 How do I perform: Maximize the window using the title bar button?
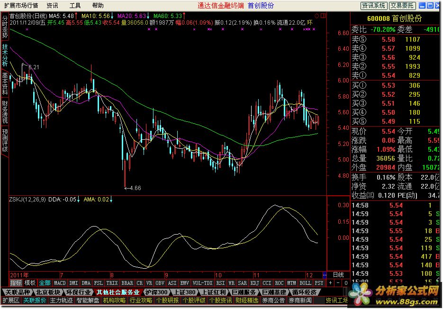point(430,5)
